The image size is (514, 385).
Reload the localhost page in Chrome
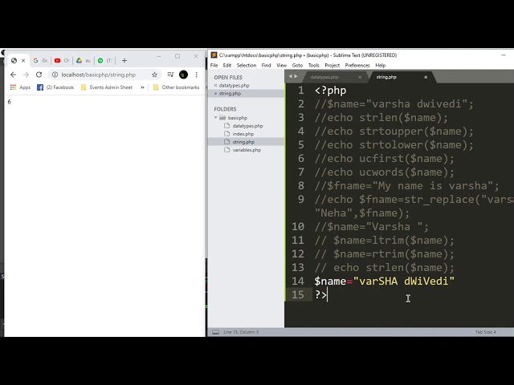39,75
